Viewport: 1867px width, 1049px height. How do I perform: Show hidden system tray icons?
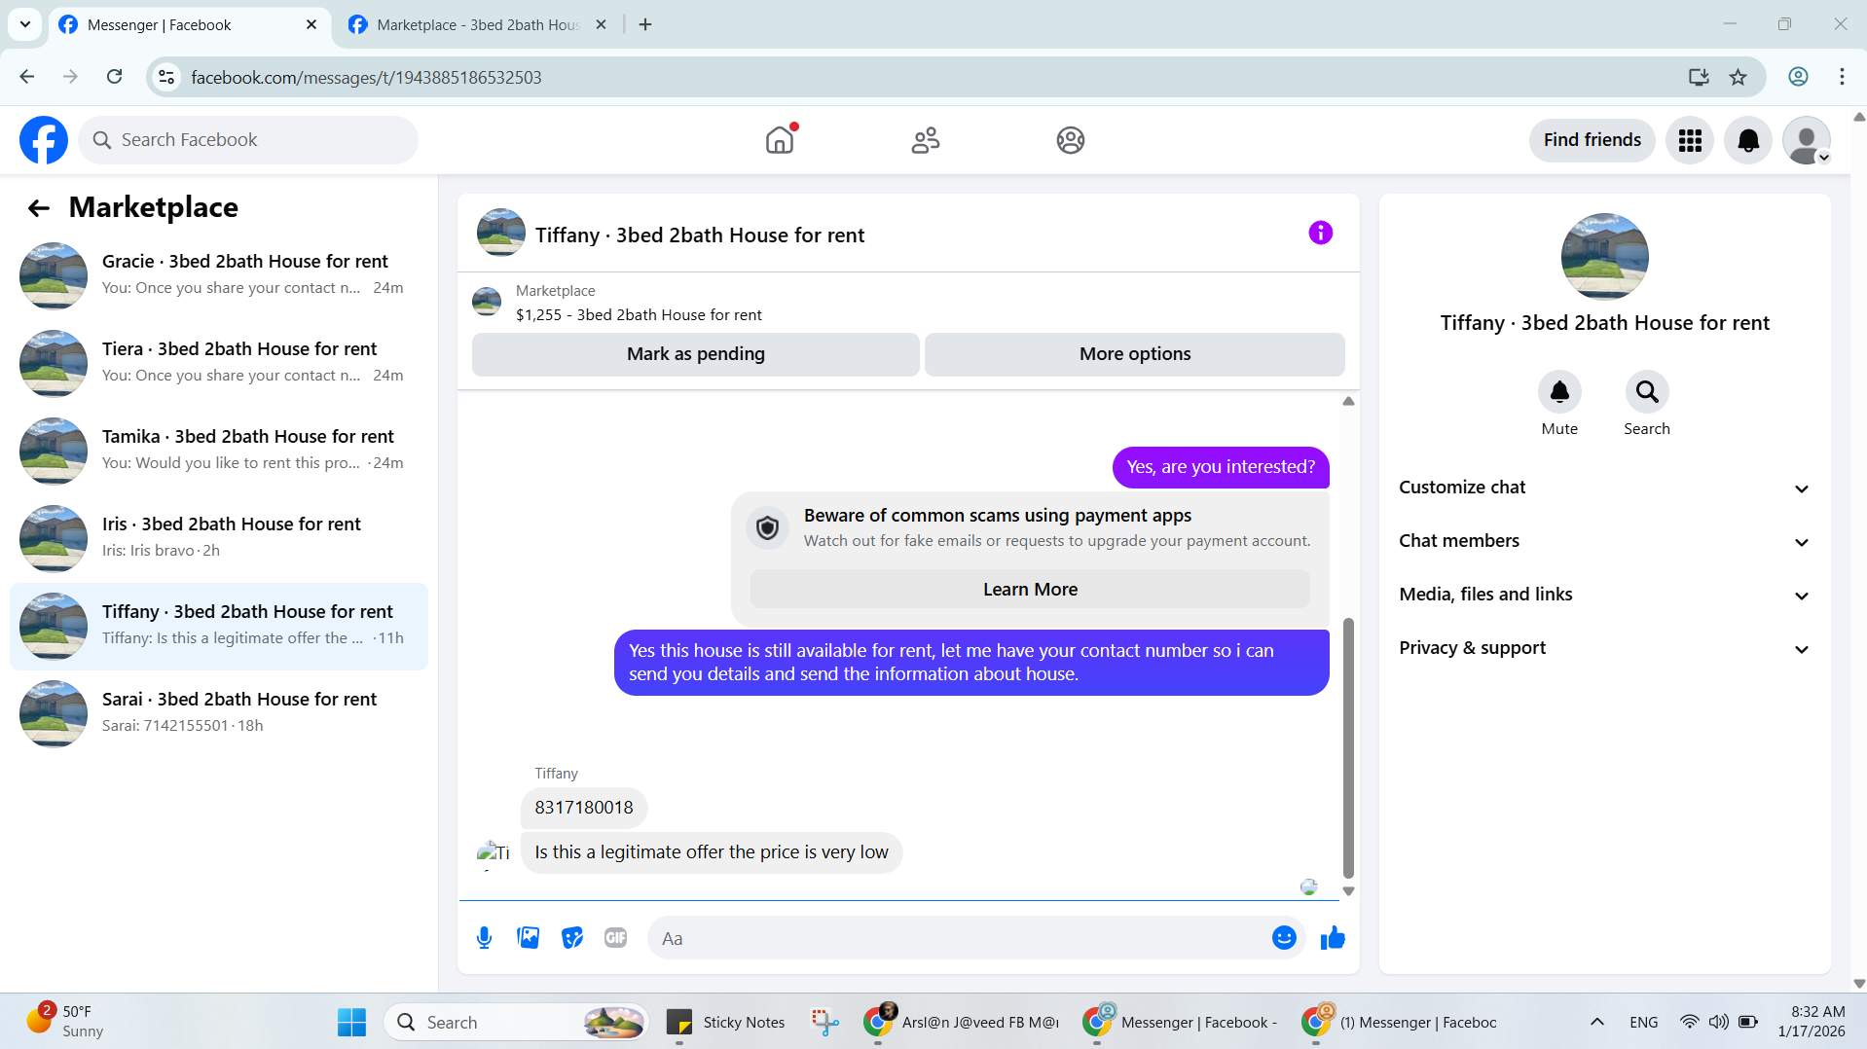[x=1596, y=1023]
